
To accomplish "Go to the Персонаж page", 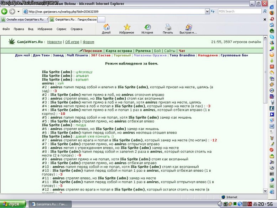I will point(93,51).
